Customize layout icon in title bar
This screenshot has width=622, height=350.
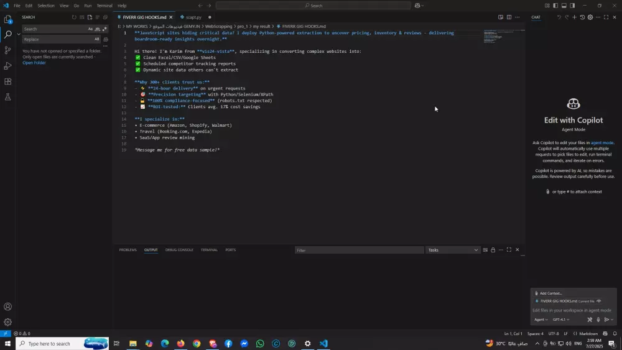547,6
